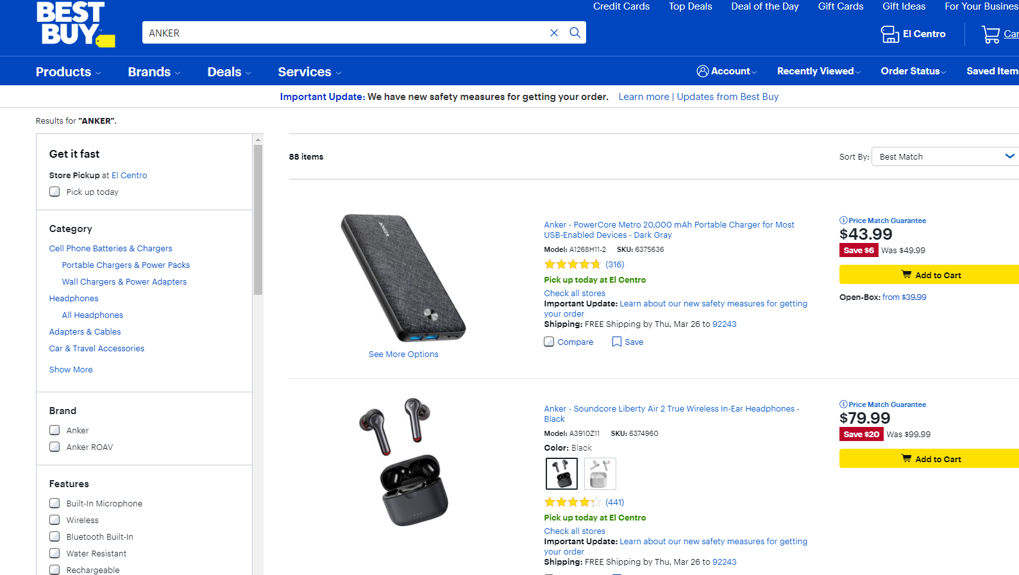Image resolution: width=1019 pixels, height=575 pixels.
Task: Click See More Options under the charger
Action: [x=403, y=354]
